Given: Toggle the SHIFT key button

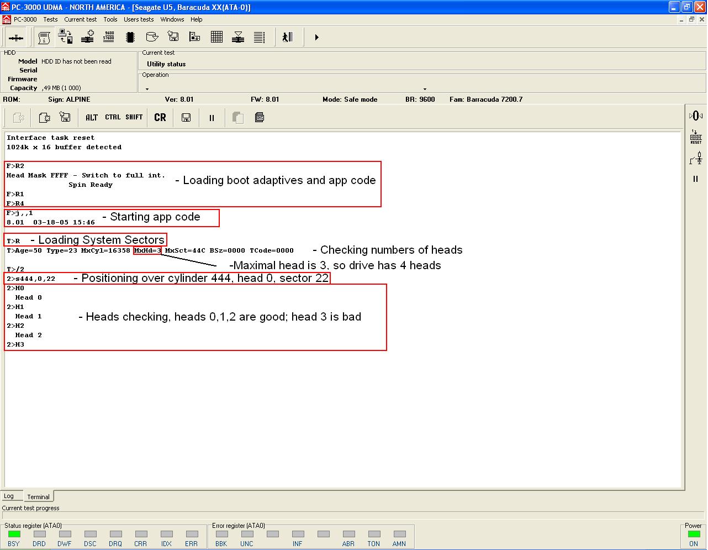Looking at the screenshot, I should coord(134,117).
